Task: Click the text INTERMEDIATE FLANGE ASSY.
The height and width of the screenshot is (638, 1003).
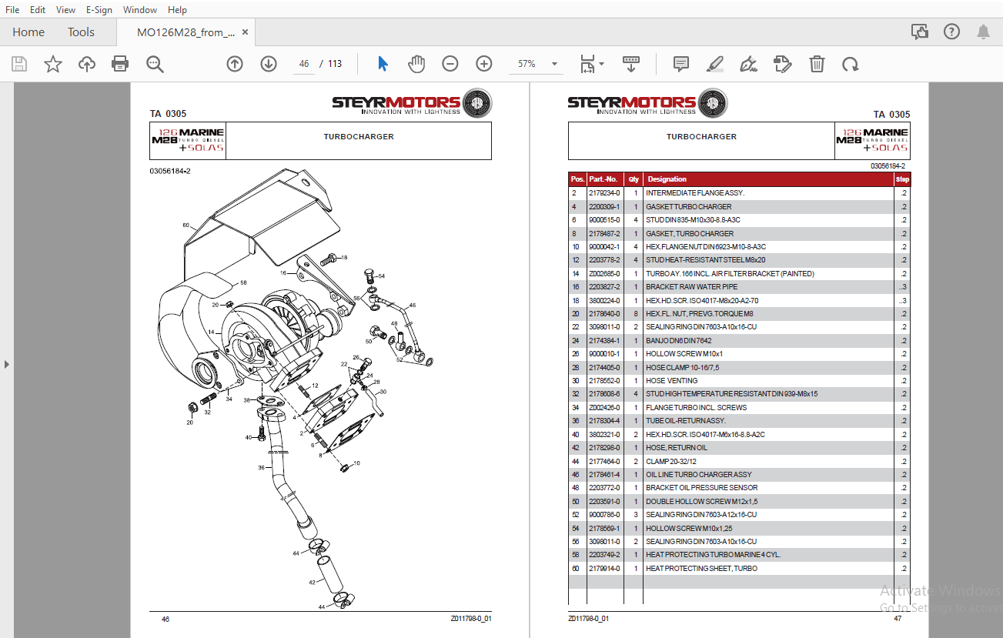Action: (695, 193)
